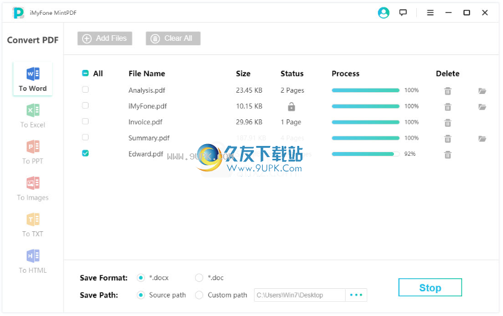Click the Add Files button
The width and height of the screenshot is (503, 316).
coord(105,38)
